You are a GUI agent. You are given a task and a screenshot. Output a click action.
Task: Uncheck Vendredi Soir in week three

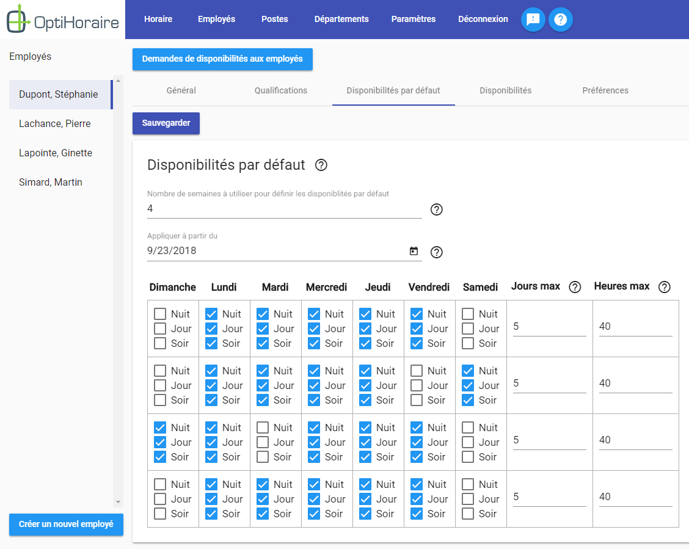point(417,457)
